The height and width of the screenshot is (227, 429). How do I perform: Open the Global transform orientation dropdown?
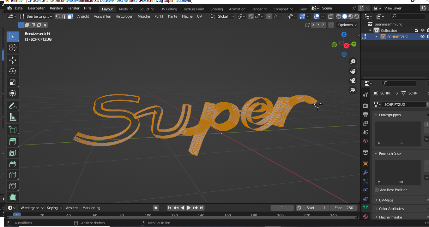[223, 16]
